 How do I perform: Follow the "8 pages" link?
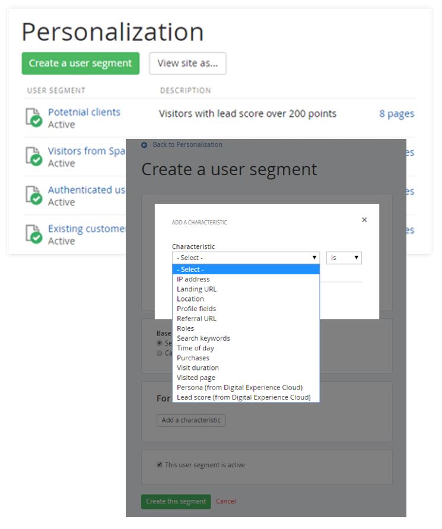[x=396, y=113]
